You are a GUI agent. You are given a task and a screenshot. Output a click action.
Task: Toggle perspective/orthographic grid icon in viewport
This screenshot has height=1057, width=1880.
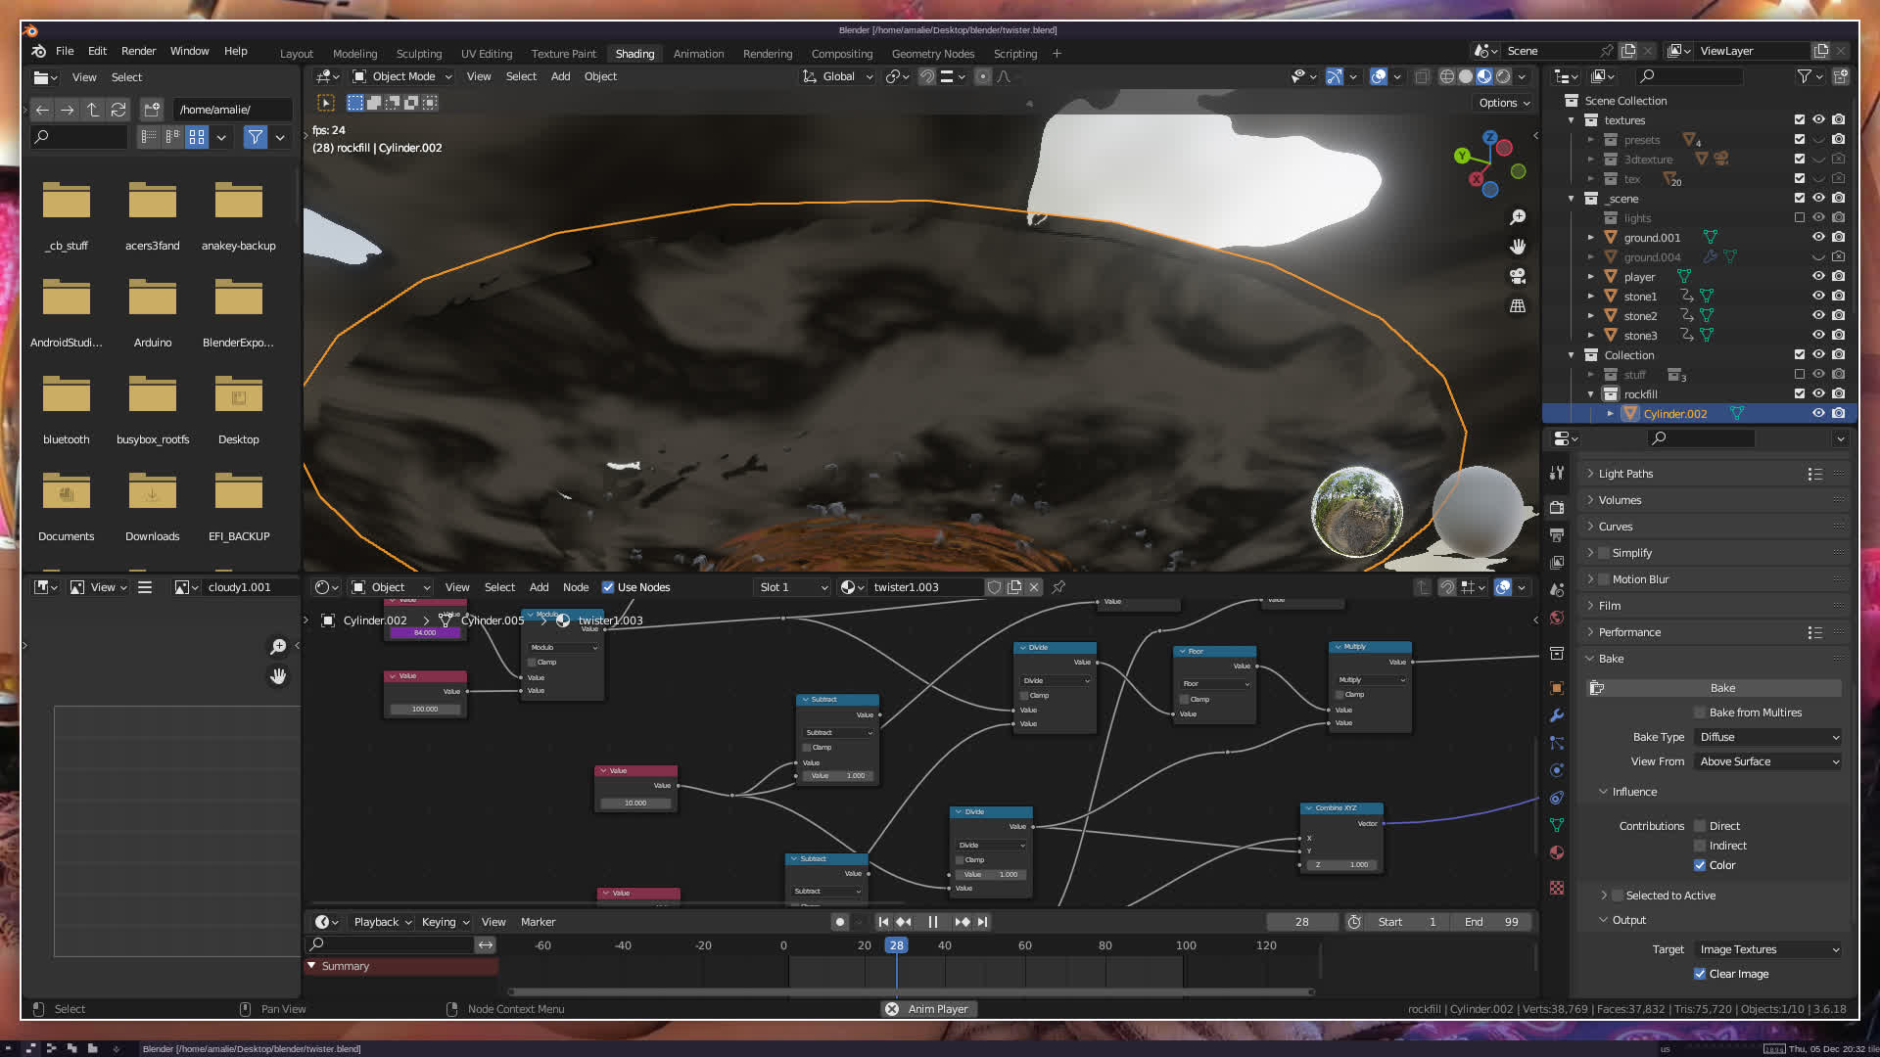coord(1518,306)
